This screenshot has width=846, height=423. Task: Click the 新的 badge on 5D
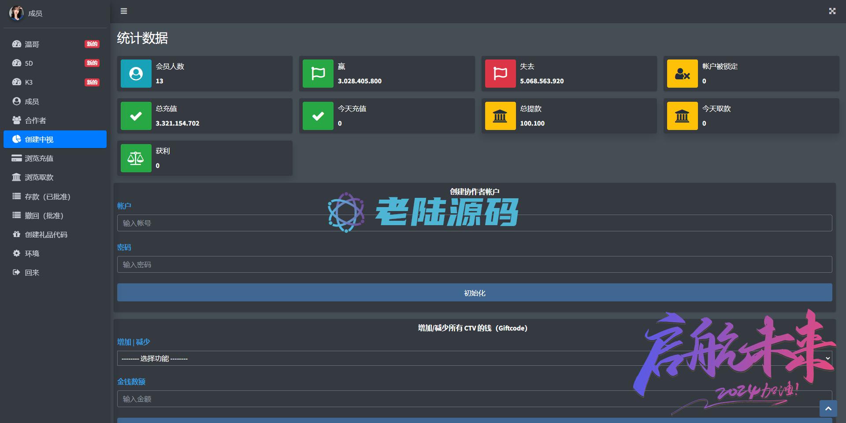point(92,63)
